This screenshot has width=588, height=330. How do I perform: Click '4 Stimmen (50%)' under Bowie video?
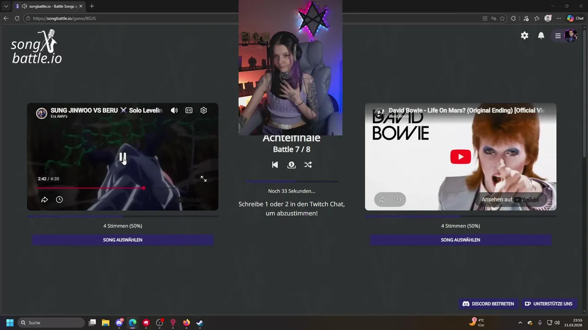point(461,226)
